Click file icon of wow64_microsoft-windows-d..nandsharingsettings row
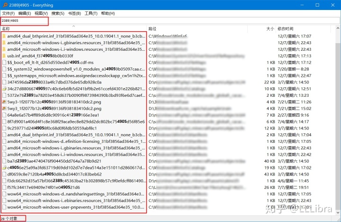The image size is (341, 222). (4, 194)
